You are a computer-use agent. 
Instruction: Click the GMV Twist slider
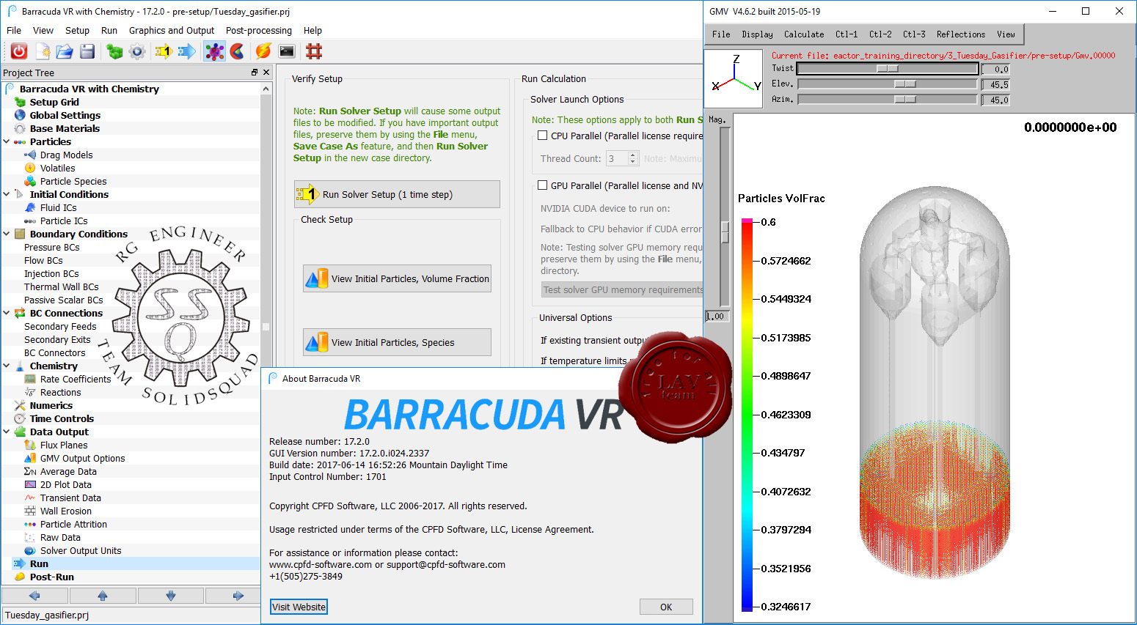[888, 68]
